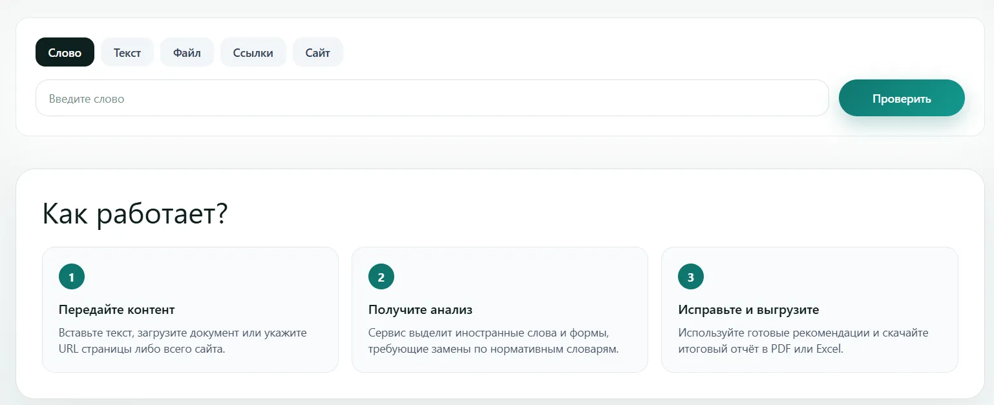Click the Передайте контент card
Image resolution: width=994 pixels, height=405 pixels.
pos(190,310)
